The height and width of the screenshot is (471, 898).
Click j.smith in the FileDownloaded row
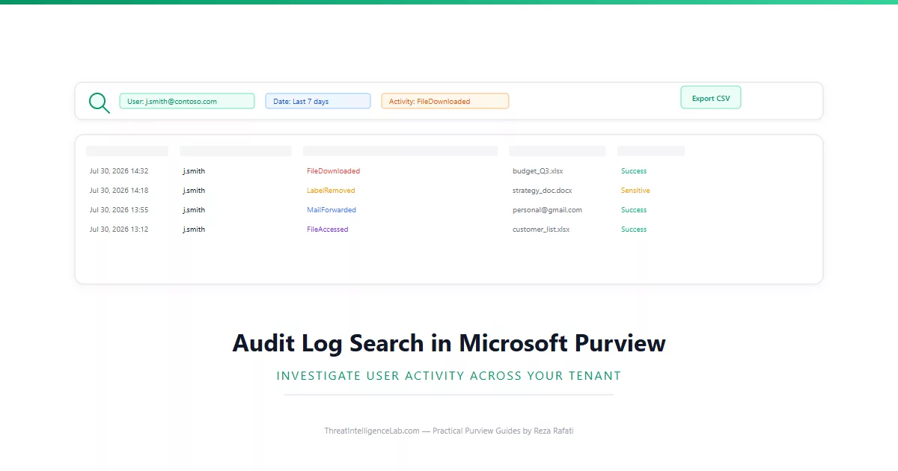click(x=194, y=171)
